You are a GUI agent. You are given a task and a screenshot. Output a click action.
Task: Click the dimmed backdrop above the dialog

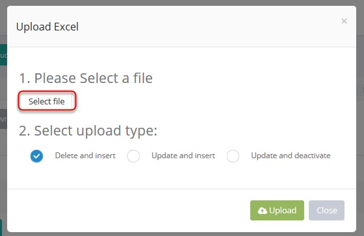tap(182, 3)
